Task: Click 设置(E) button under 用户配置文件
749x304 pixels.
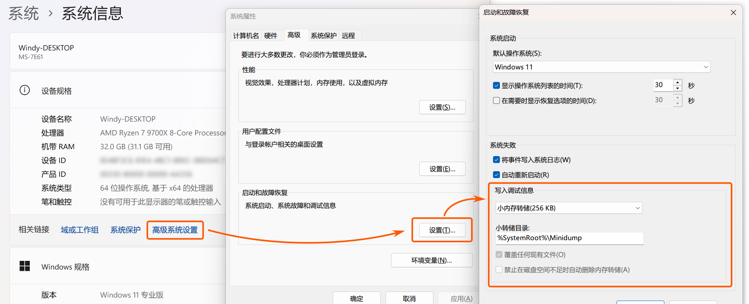Action: [x=442, y=169]
